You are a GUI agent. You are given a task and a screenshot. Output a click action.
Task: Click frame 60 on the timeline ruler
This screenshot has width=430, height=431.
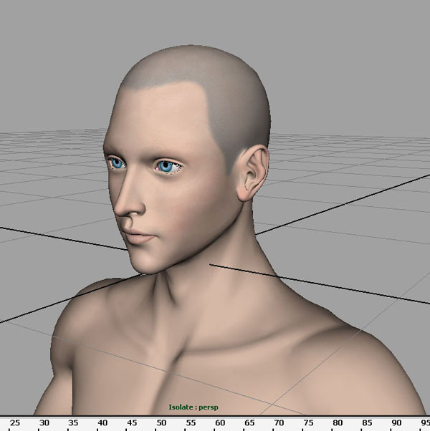coord(220,422)
